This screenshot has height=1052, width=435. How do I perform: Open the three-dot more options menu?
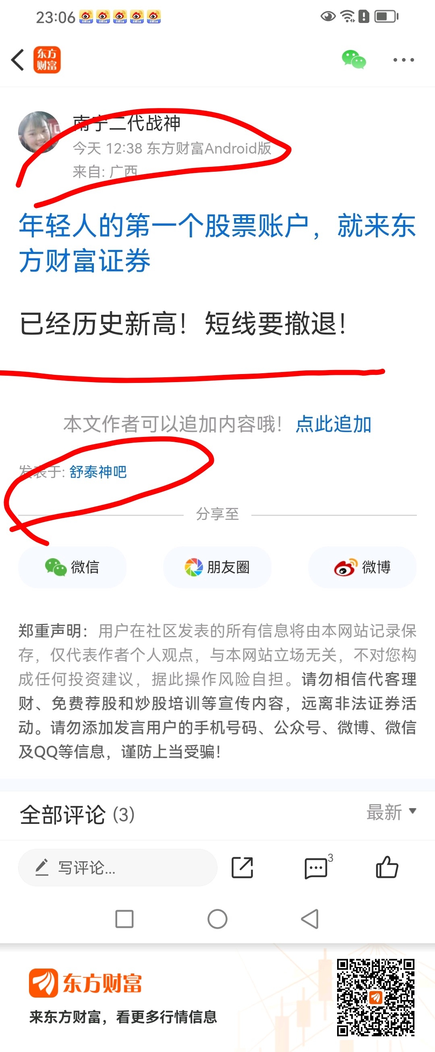403,60
